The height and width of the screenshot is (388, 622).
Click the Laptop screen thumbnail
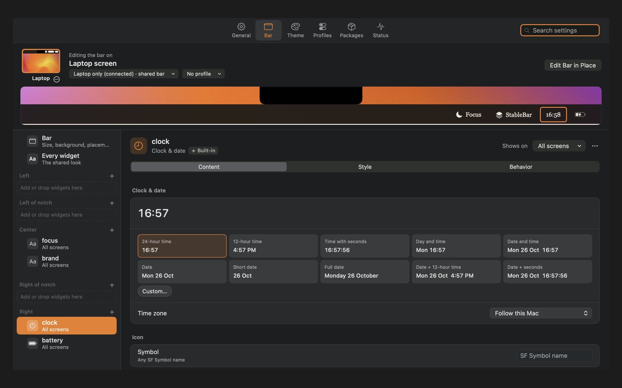tap(41, 61)
